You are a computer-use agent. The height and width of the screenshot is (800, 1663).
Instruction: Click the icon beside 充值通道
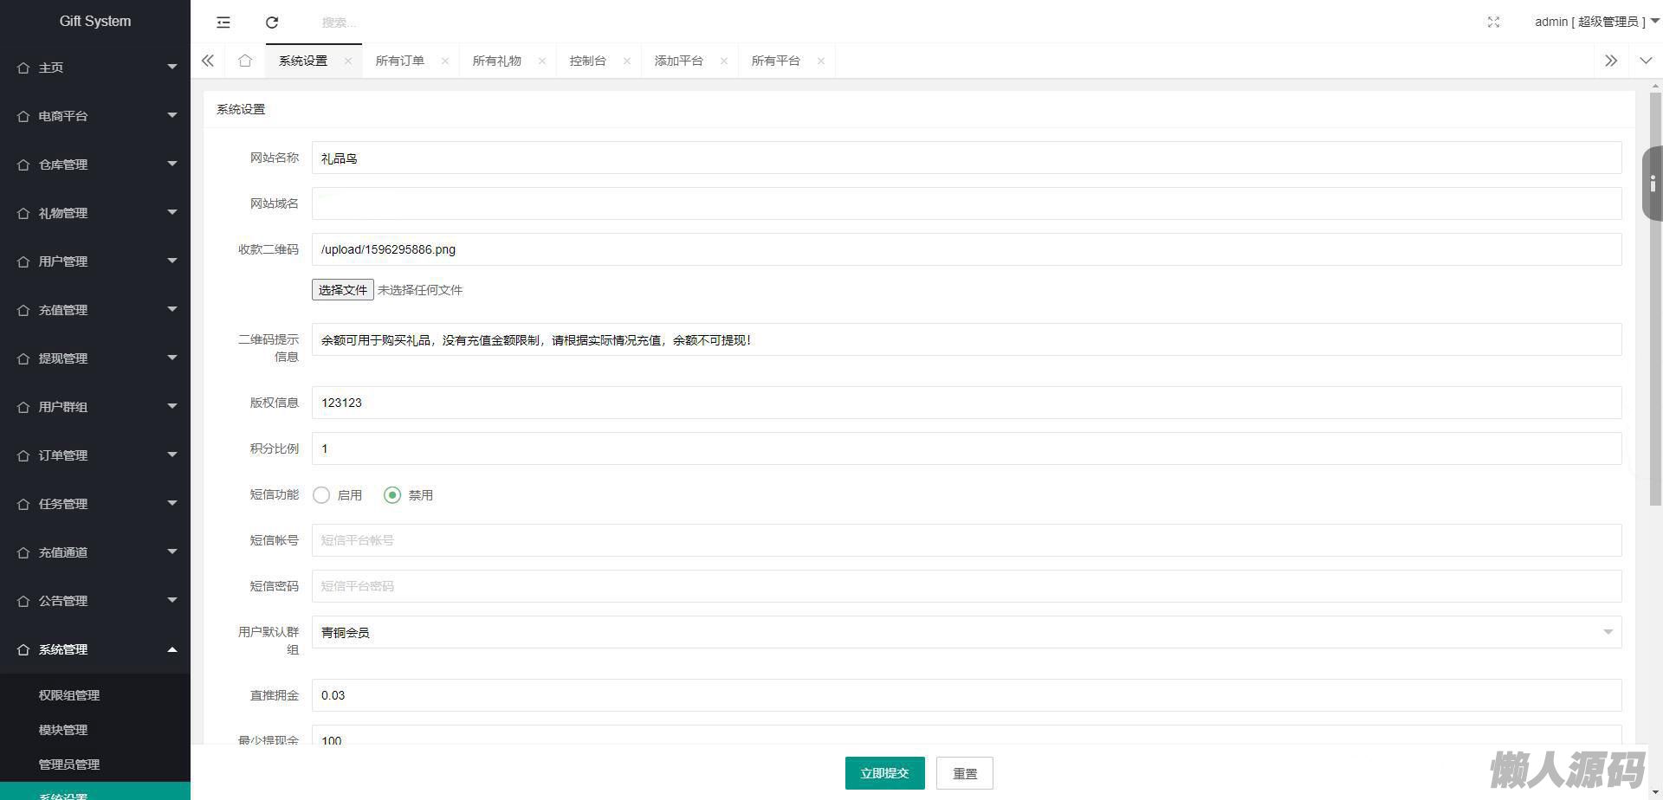(x=23, y=552)
